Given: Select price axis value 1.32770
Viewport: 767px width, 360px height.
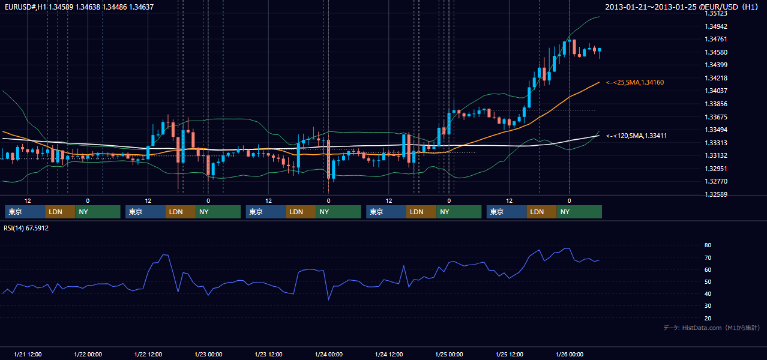Looking at the screenshot, I should [716, 181].
